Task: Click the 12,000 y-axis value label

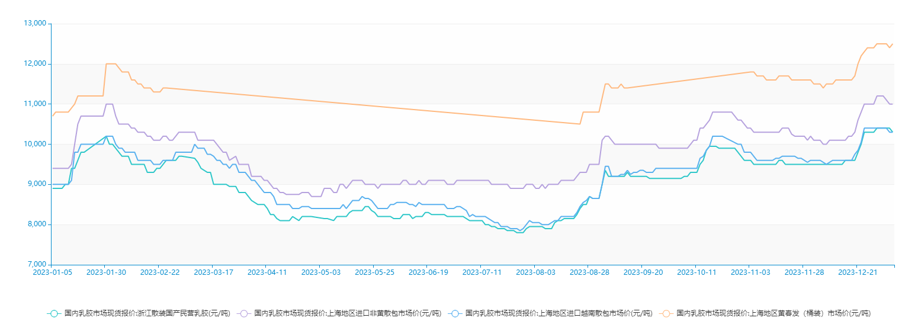Action: pyautogui.click(x=35, y=64)
